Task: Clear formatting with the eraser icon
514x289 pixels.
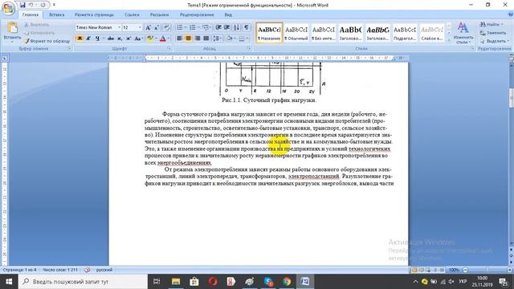Action: click(x=166, y=27)
